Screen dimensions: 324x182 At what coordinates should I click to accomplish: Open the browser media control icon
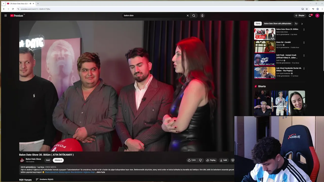pyautogui.click(x=313, y=9)
